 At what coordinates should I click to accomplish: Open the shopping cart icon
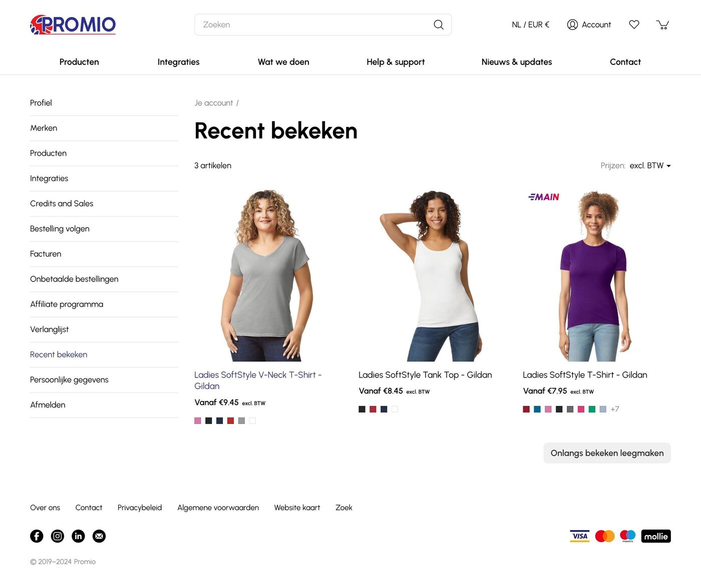(662, 24)
